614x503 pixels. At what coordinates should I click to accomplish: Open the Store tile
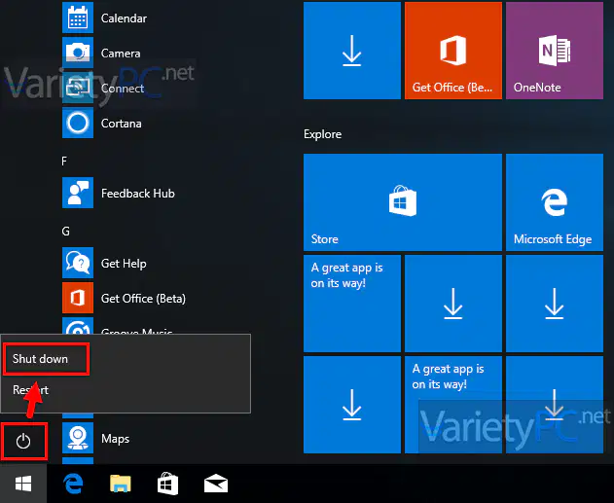pyautogui.click(x=403, y=202)
